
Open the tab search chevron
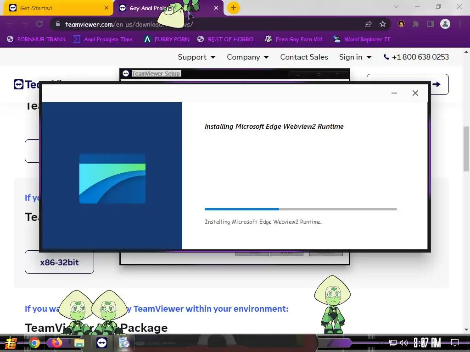396,6
